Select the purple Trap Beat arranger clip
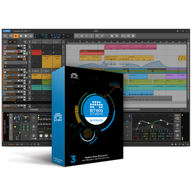The height and width of the screenshot is (192, 192). click(x=172, y=76)
